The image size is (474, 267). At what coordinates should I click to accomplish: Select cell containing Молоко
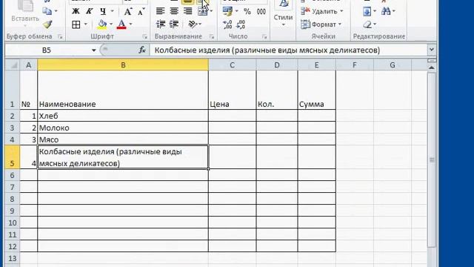tap(123, 128)
